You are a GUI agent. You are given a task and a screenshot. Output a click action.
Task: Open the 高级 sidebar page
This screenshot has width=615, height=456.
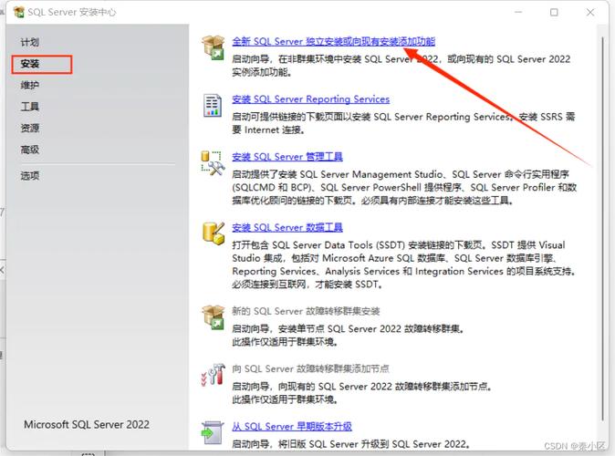[x=30, y=150]
